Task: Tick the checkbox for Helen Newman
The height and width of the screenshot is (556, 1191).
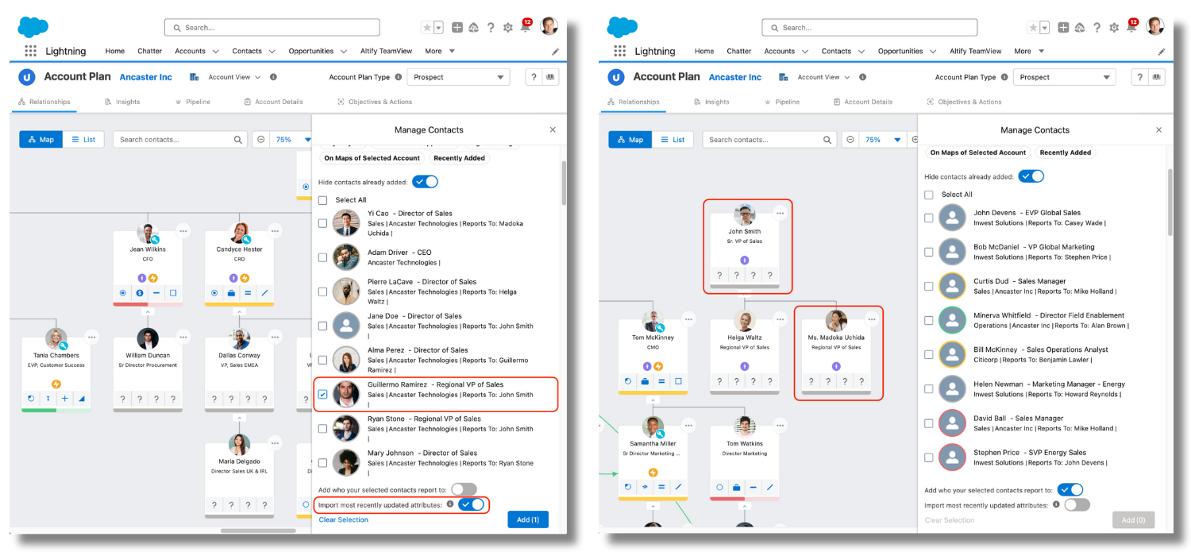Action: point(929,389)
